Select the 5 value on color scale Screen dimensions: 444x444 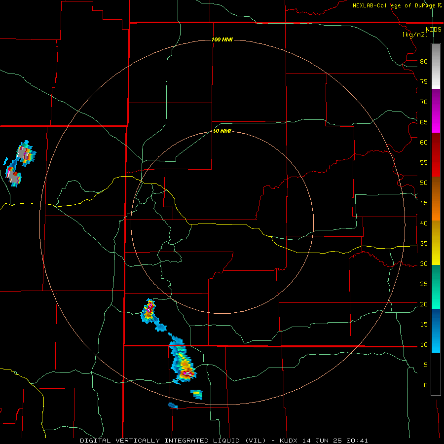click(426, 365)
